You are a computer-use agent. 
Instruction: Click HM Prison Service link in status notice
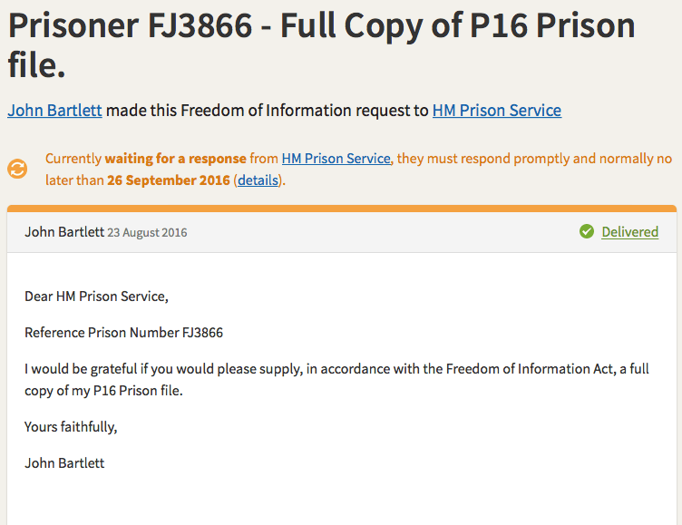(x=336, y=159)
